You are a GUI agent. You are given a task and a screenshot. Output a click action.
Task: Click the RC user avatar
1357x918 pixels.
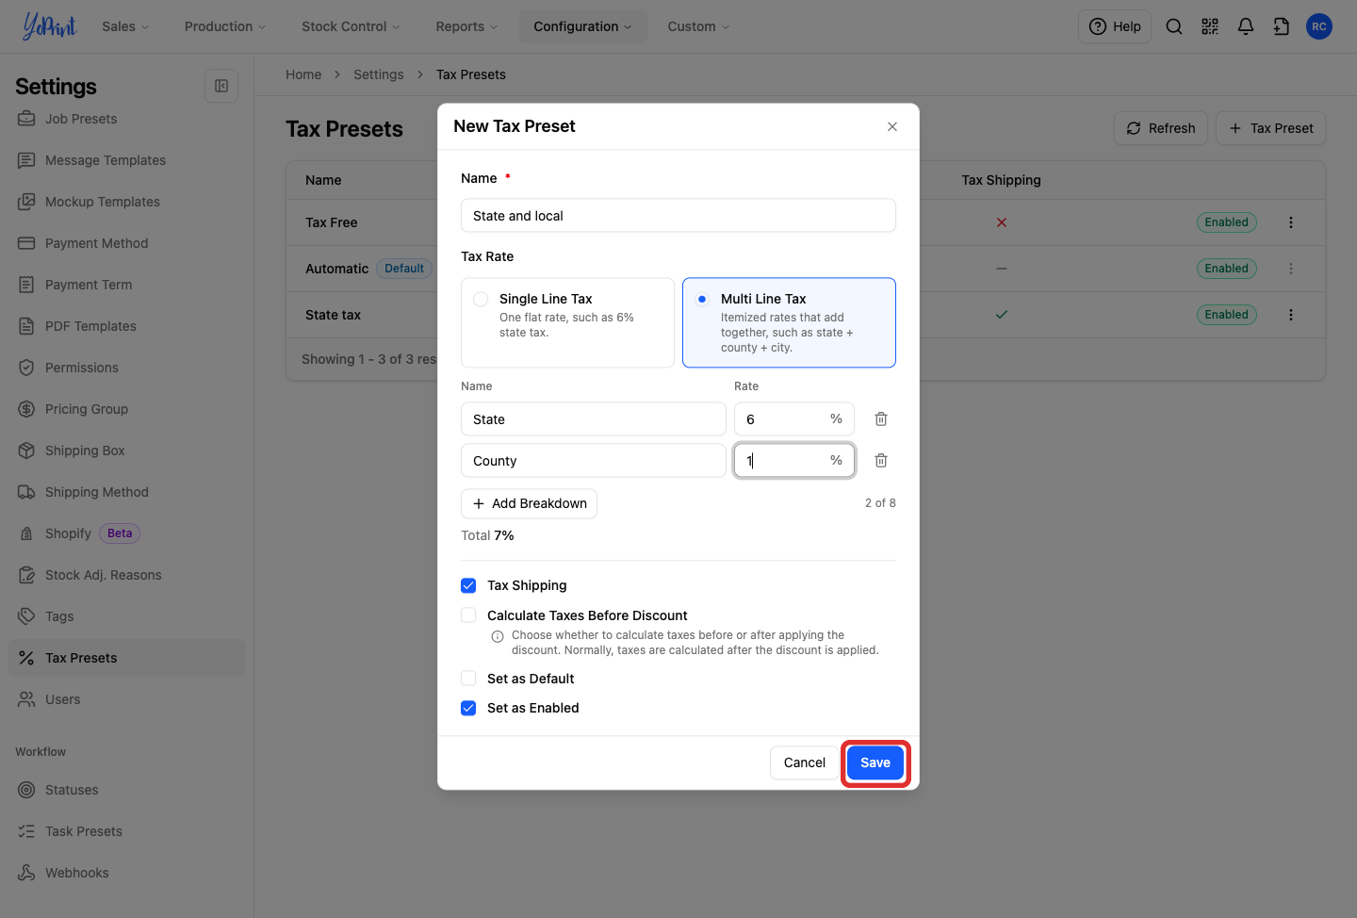tap(1319, 26)
